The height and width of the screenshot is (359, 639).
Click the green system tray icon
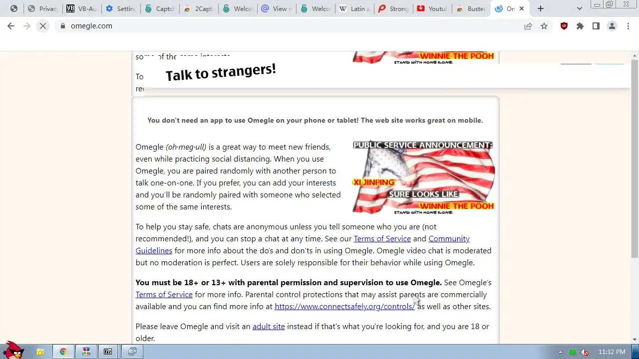[573, 352]
